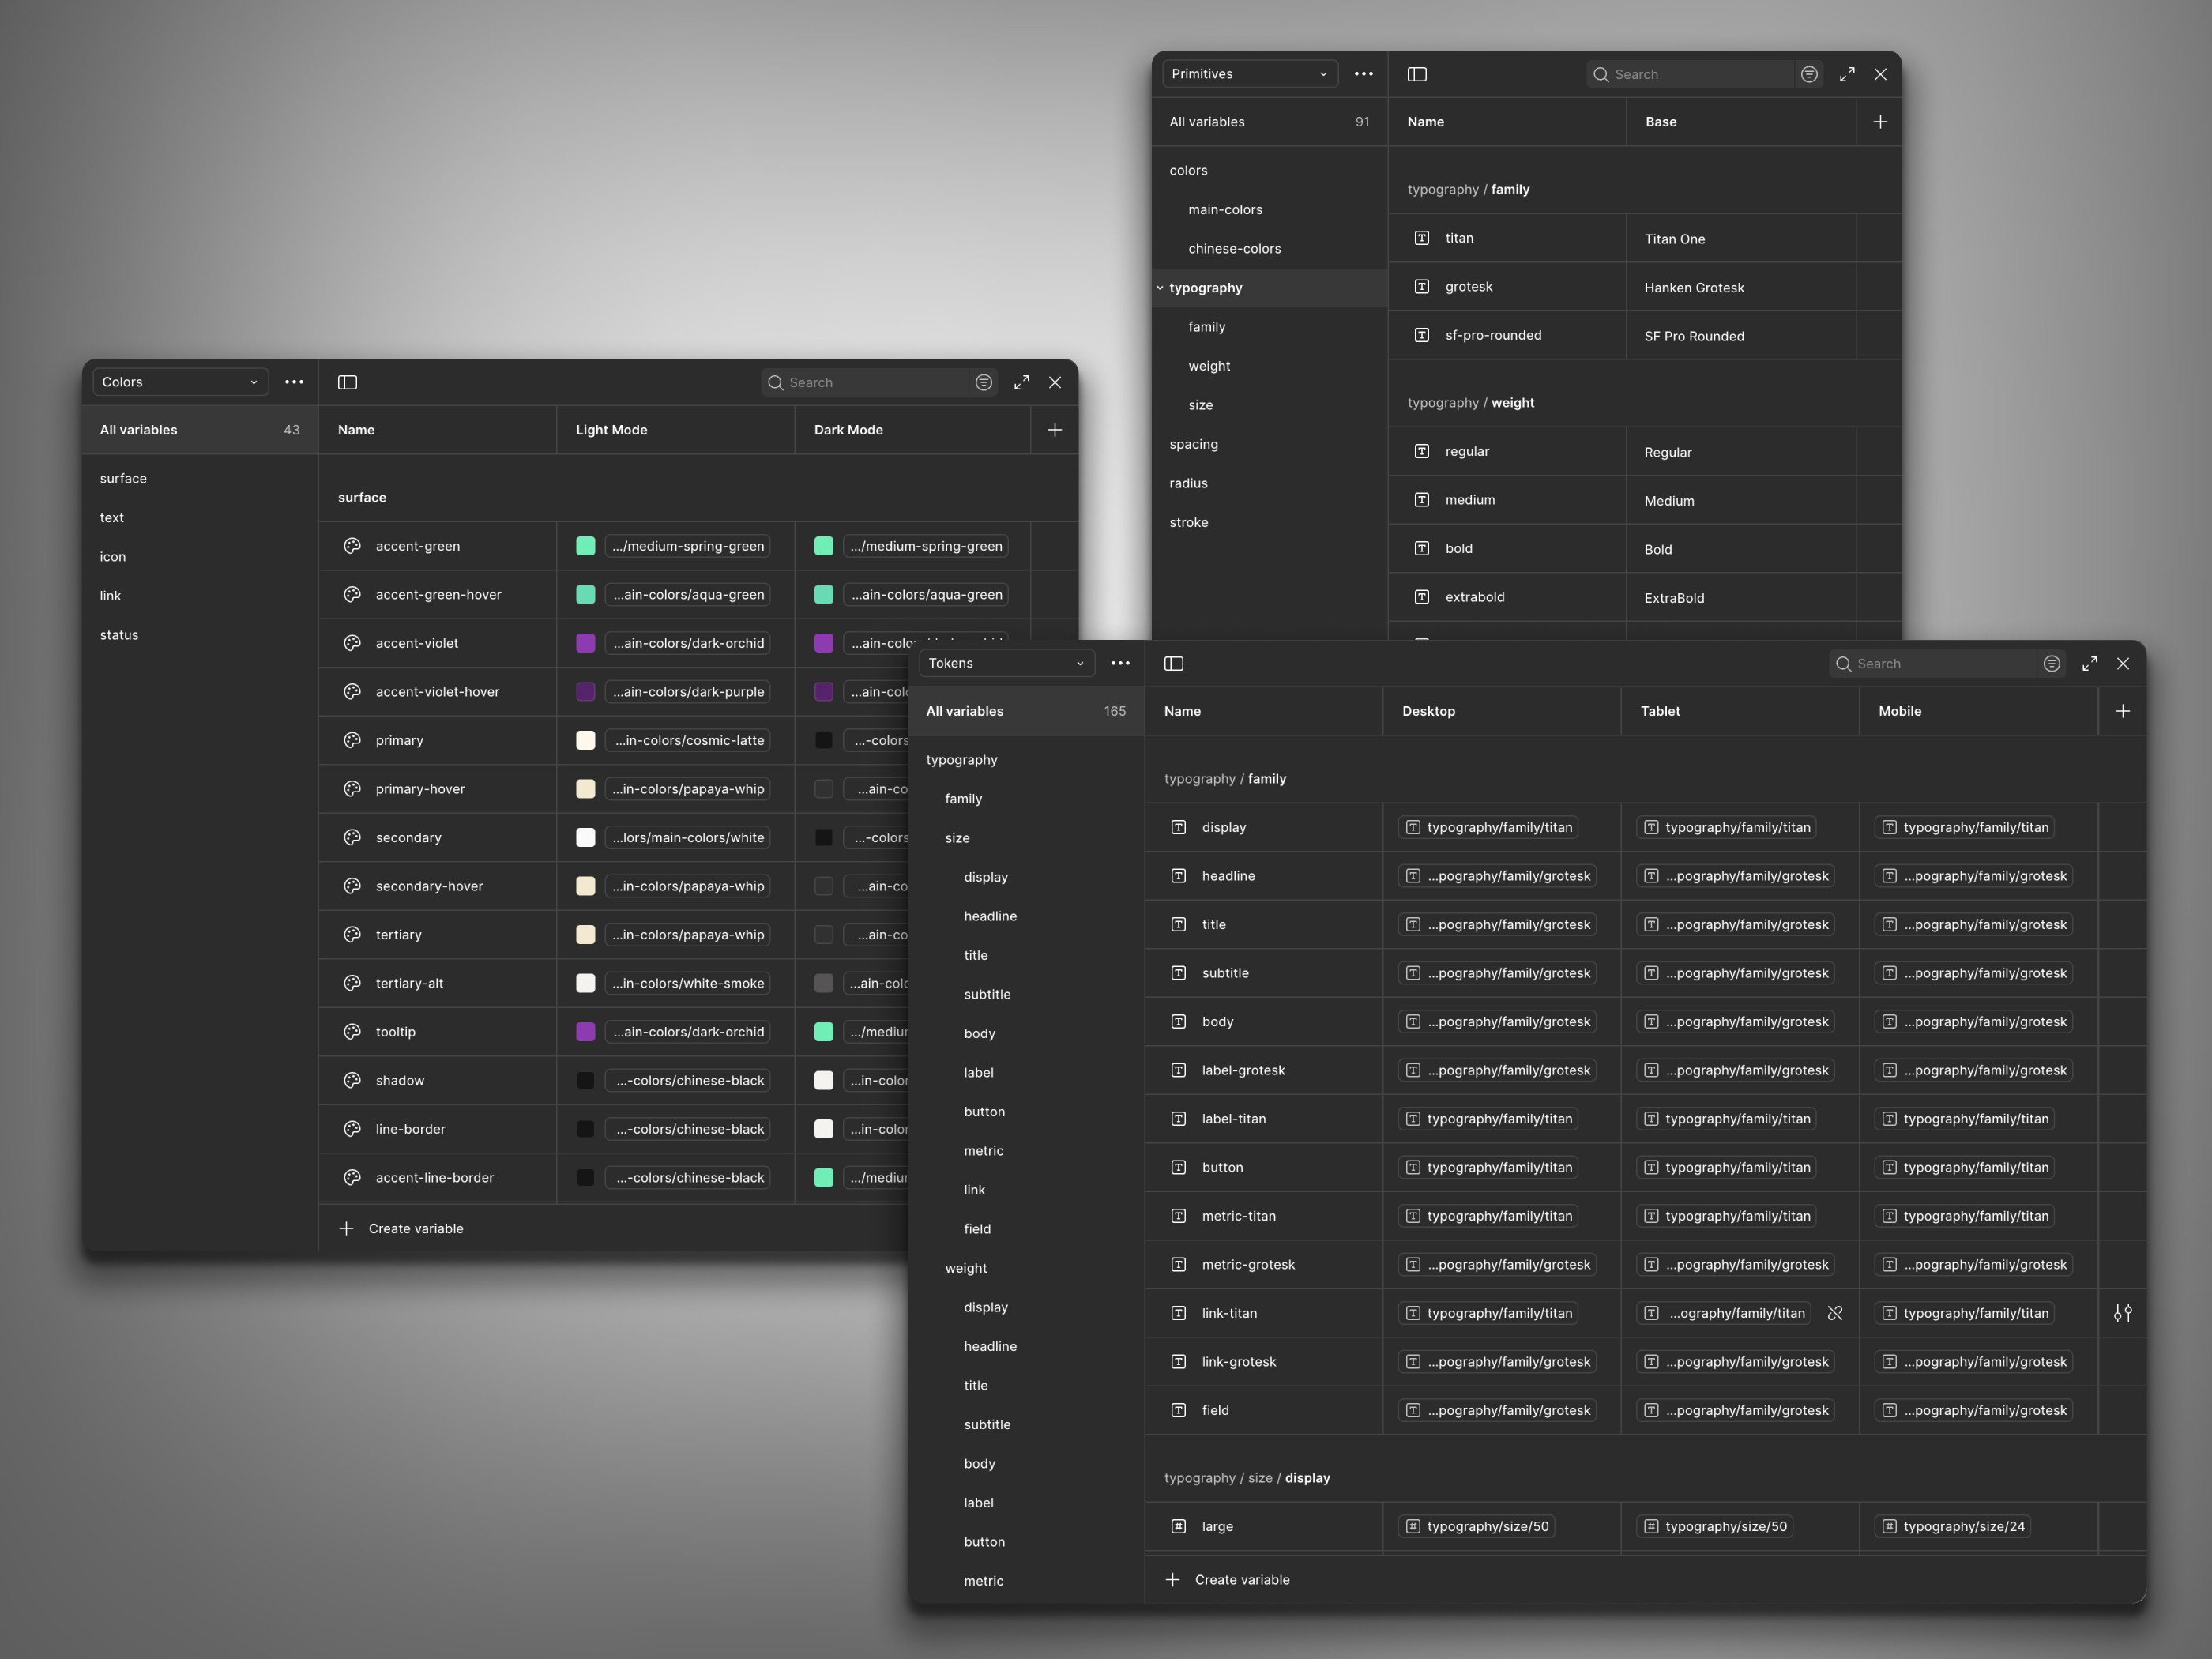
Task: Add a new mode in Primitives panel
Action: tap(1880, 122)
